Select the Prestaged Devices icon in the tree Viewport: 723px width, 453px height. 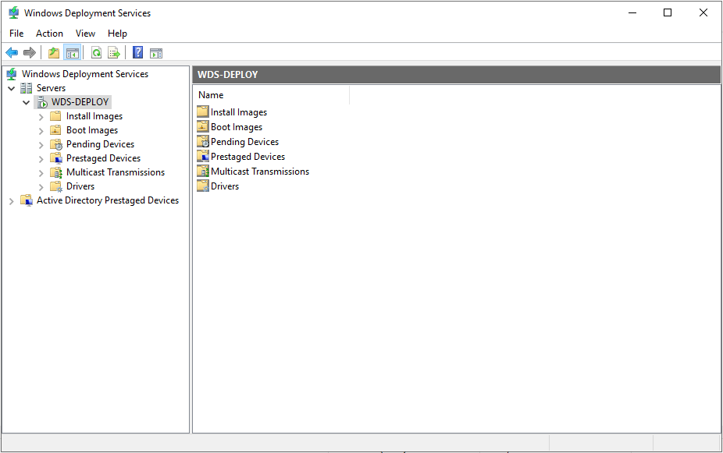pyautogui.click(x=55, y=158)
